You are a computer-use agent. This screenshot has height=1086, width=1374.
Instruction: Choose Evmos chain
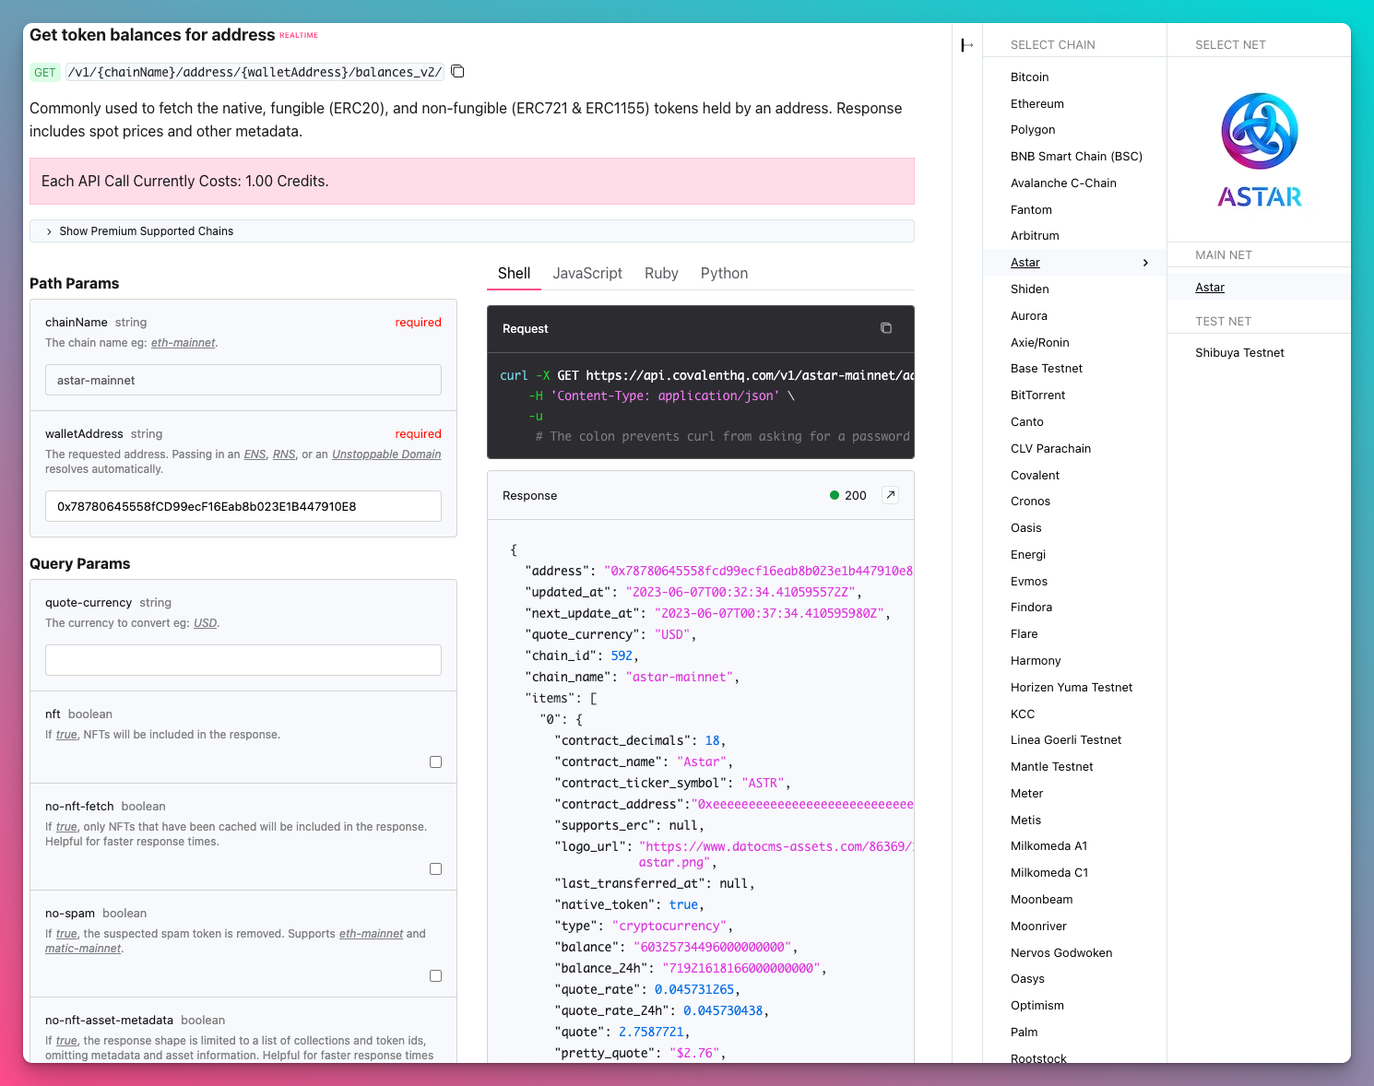pyautogui.click(x=1028, y=582)
